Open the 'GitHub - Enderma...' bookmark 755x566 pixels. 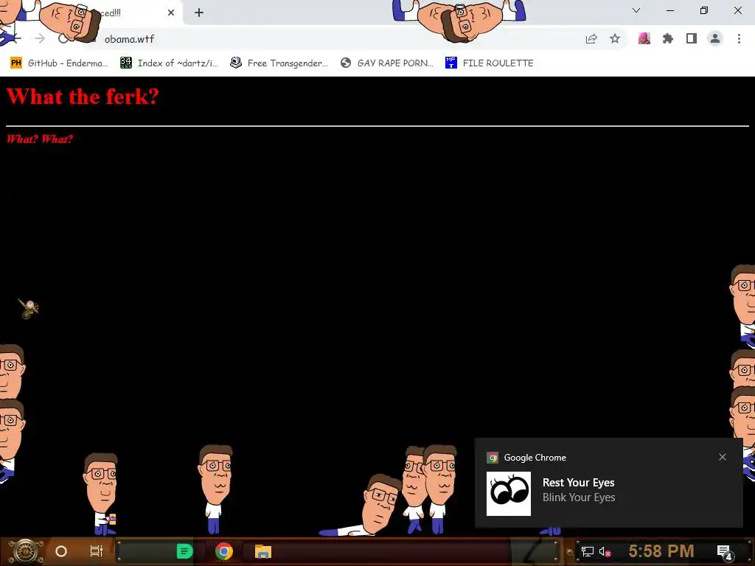click(59, 63)
